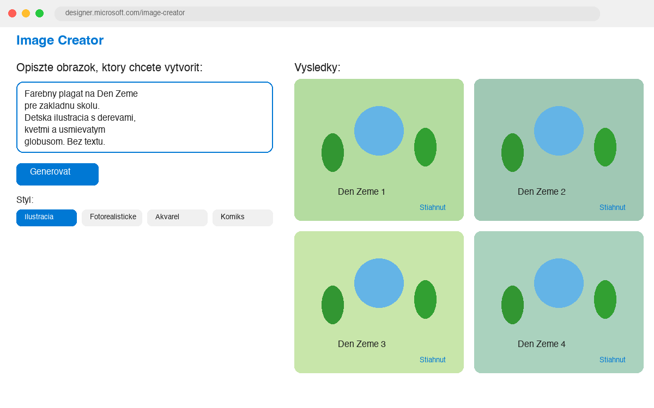Maximize the window with the green button
This screenshot has height=408, width=654.
39,13
